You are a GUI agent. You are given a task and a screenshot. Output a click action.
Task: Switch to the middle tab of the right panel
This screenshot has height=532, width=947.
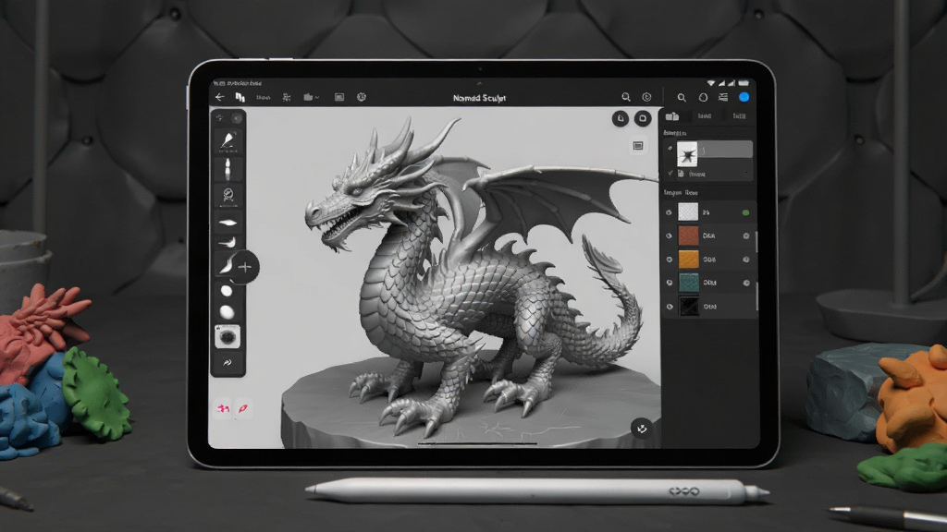[704, 116]
